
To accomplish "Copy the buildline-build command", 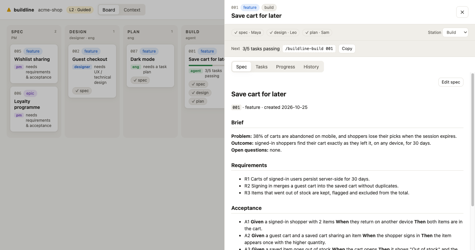I will [347, 49].
